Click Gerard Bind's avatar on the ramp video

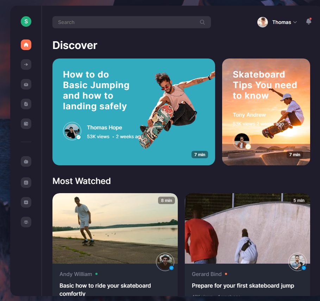point(297,262)
